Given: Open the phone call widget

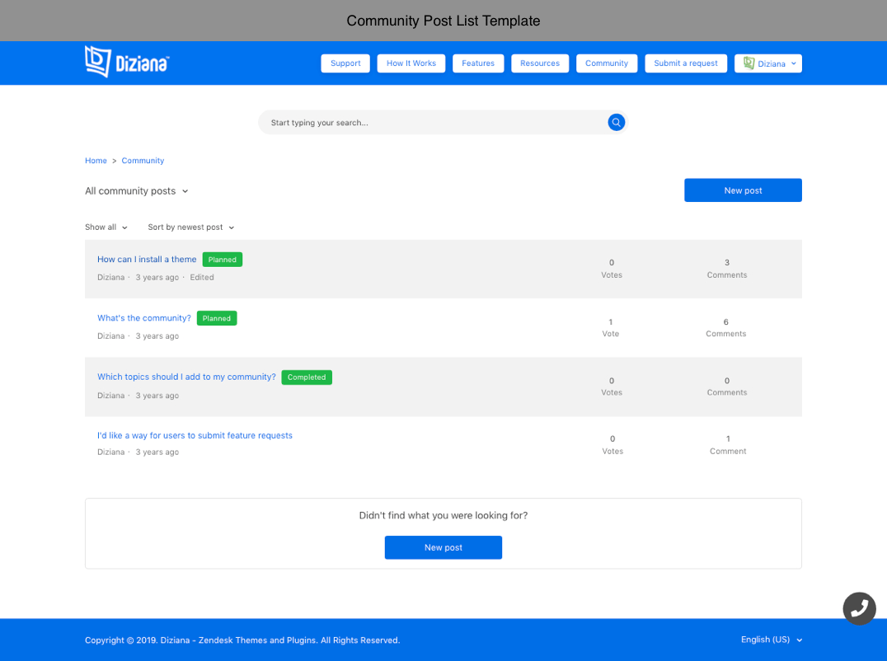Looking at the screenshot, I should pos(859,608).
